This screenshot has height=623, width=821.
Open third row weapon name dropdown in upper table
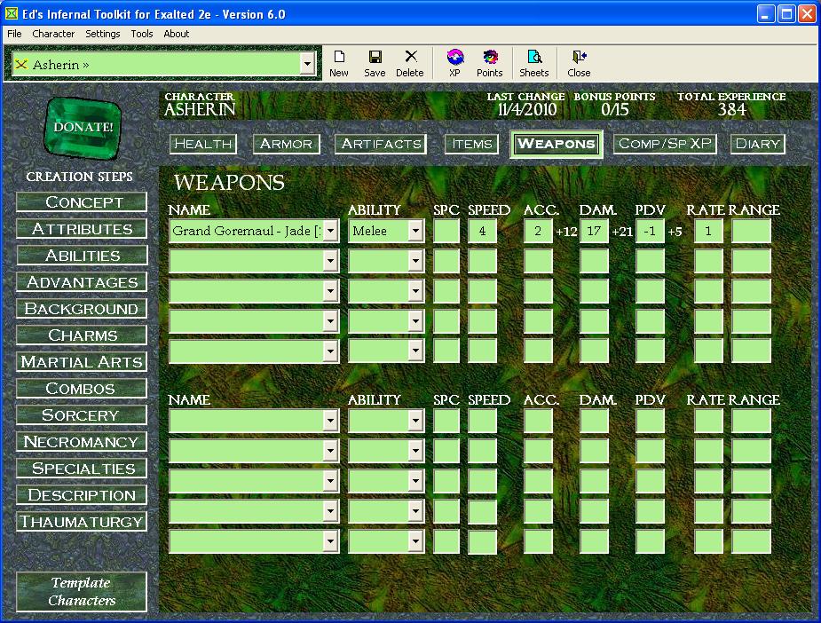point(330,291)
